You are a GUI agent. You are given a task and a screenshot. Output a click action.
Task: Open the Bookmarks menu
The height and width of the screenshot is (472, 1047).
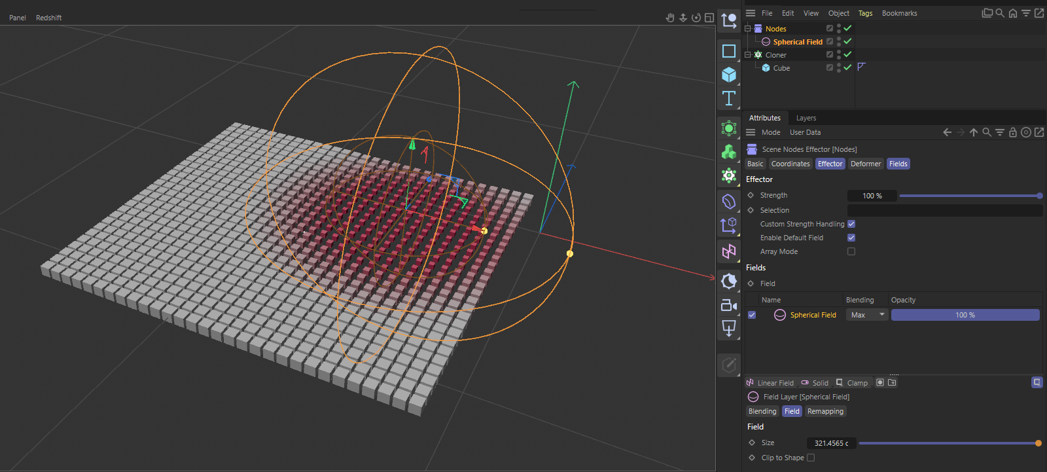coord(899,13)
